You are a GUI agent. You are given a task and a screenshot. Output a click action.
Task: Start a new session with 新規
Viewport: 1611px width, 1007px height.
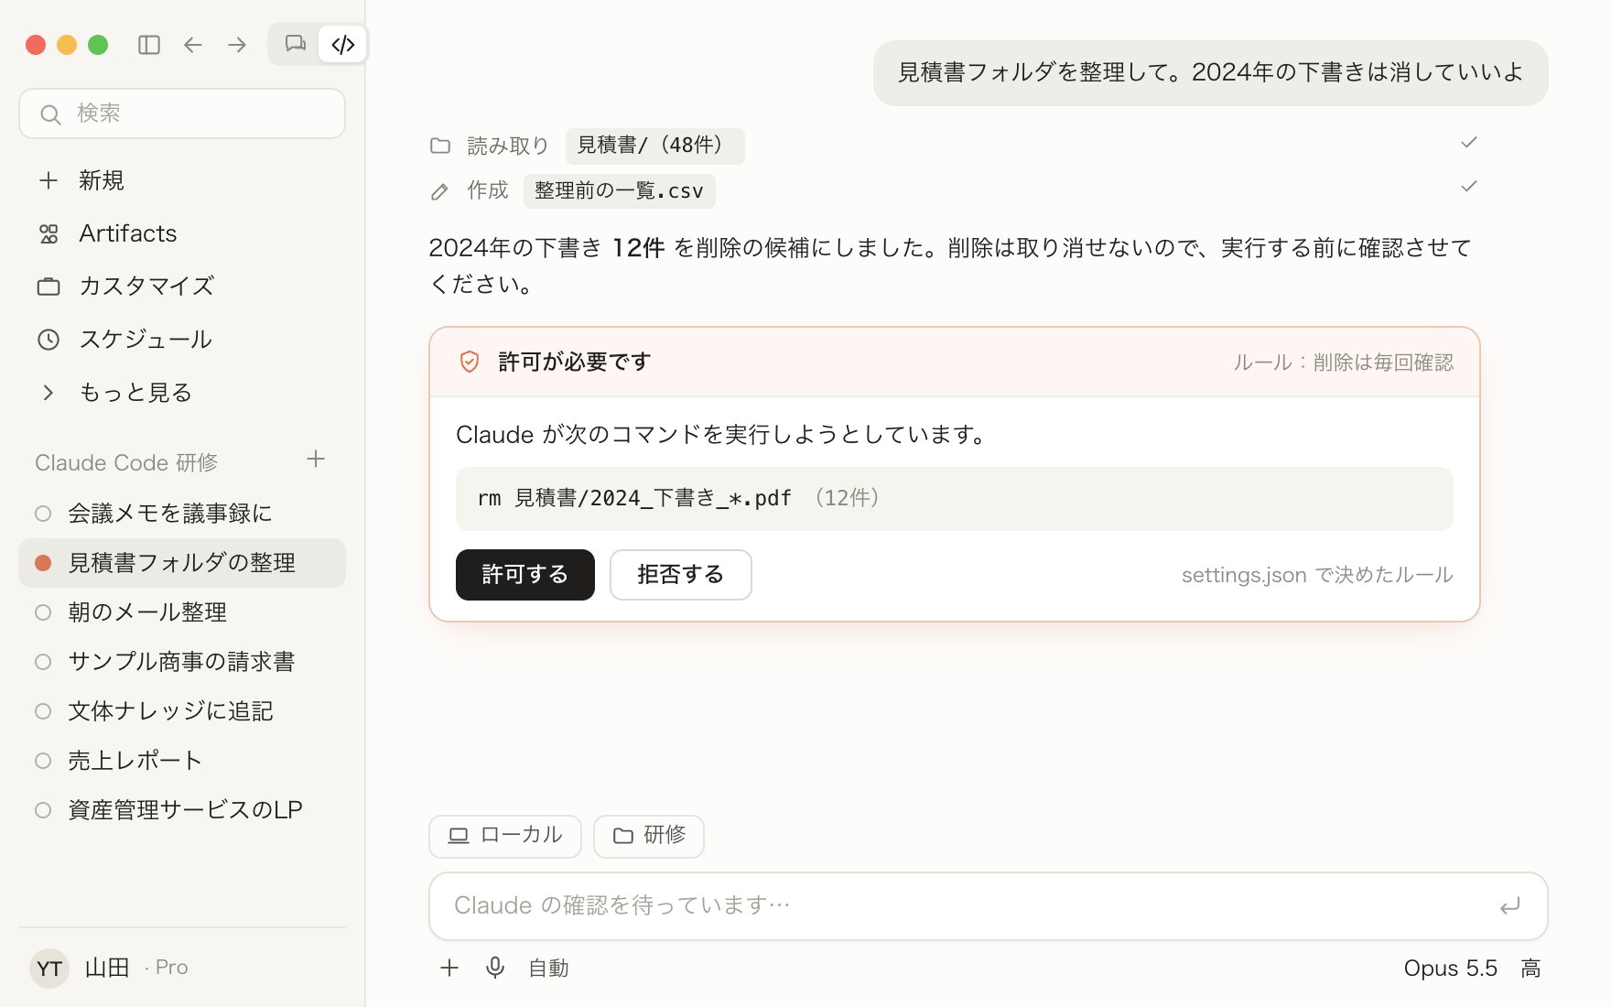pyautogui.click(x=182, y=180)
